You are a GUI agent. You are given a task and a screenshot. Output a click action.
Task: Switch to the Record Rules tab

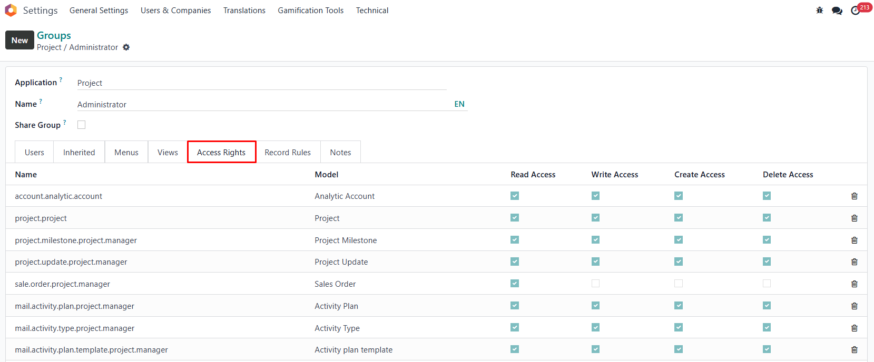[x=288, y=153]
